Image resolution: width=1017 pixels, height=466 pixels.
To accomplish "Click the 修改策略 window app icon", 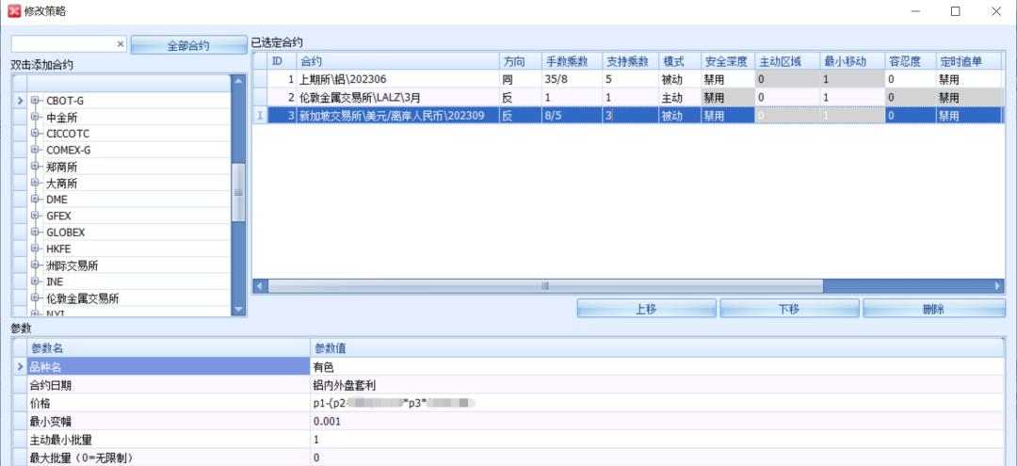I will click(13, 11).
